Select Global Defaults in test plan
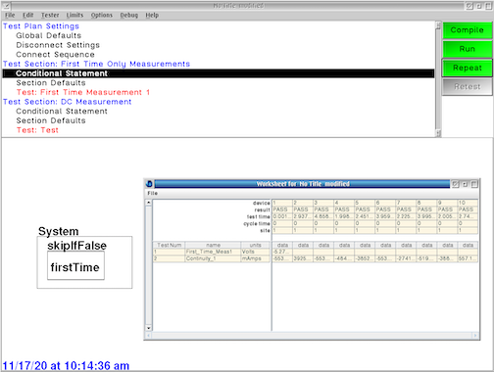494x372 pixels. click(x=49, y=35)
